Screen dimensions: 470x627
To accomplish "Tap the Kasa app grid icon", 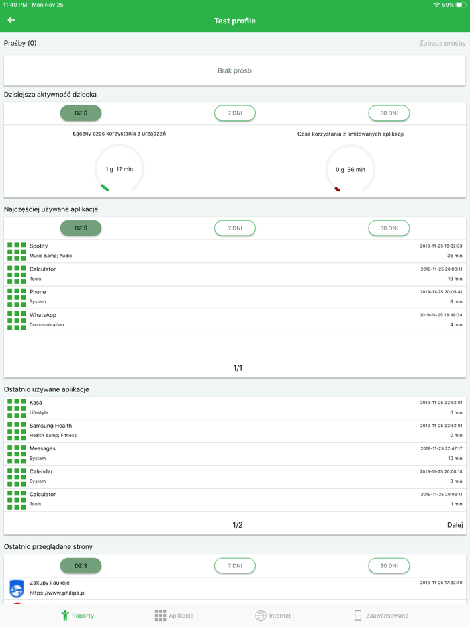I will pos(17,408).
